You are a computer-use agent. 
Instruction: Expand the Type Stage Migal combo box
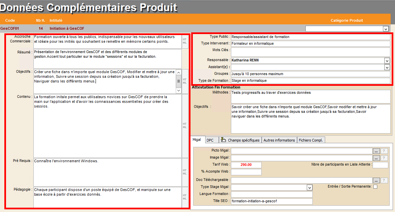coord(309,187)
